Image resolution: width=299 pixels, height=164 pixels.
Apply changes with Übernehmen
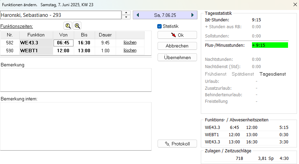(x=177, y=57)
